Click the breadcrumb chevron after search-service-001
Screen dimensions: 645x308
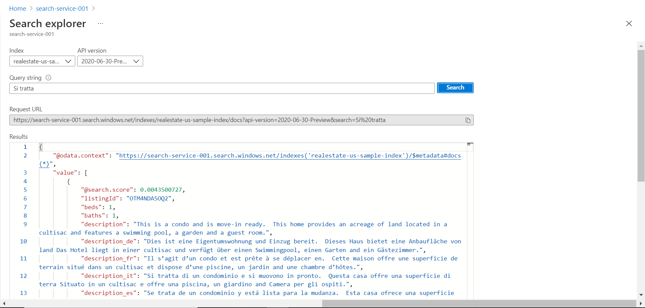[x=93, y=8]
